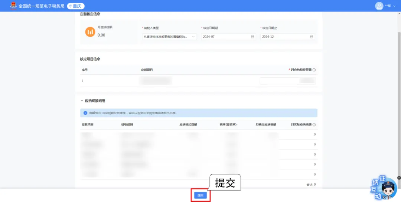Expand the user account menu arrow
401x202 pixels.
pos(394,6)
